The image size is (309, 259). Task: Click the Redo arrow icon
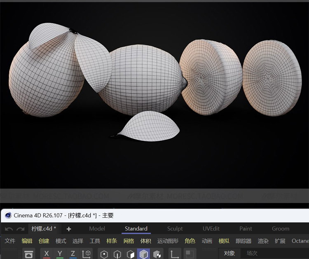pyautogui.click(x=20, y=229)
